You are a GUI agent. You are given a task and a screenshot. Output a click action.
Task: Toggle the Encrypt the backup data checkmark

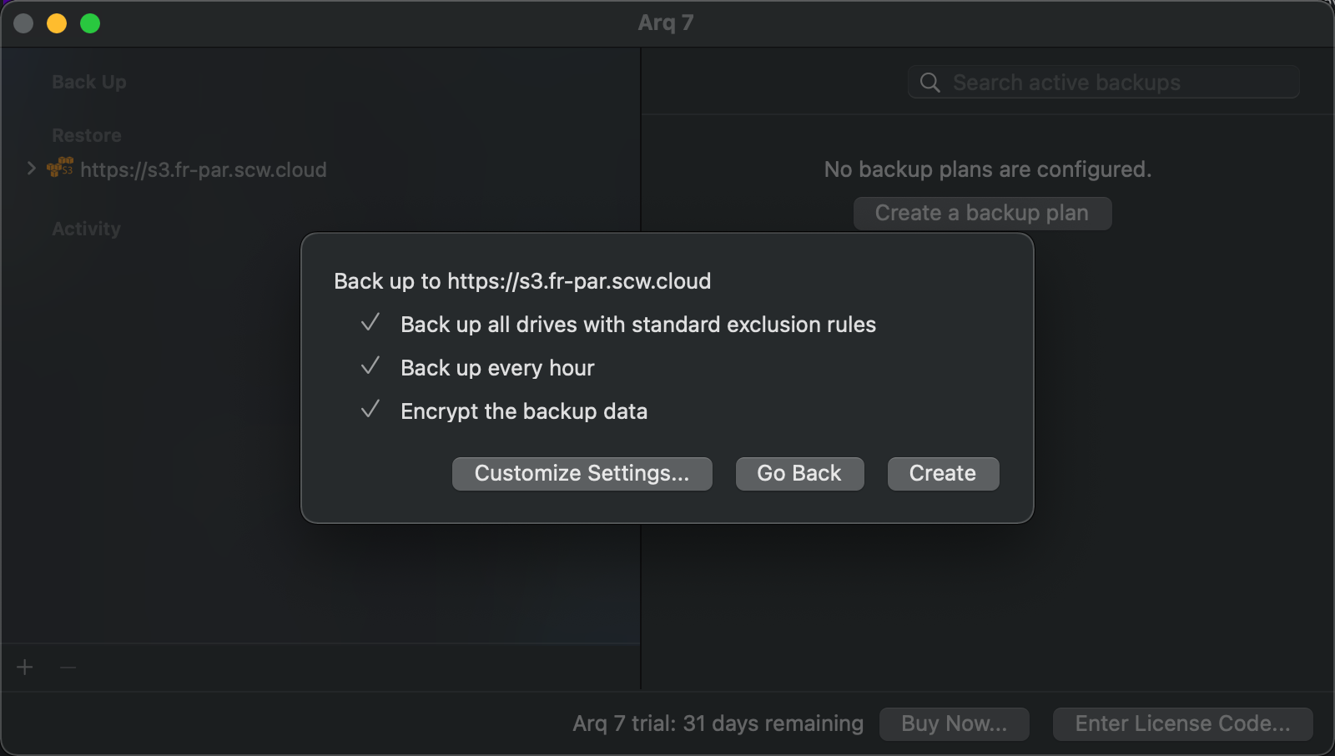tap(370, 411)
